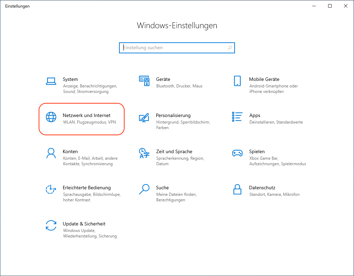
Task: Click 'Meine Dateien finden, Berechtigungen' description
Action: [x=176, y=197]
